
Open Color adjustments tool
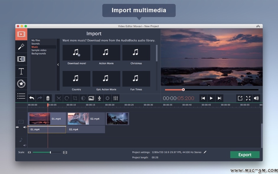click(83, 98)
